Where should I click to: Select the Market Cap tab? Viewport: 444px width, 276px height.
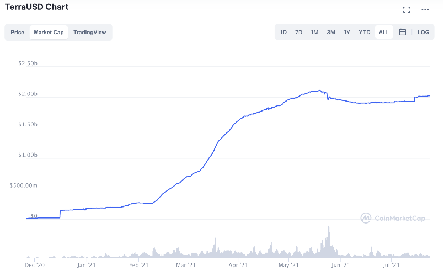[49, 33]
